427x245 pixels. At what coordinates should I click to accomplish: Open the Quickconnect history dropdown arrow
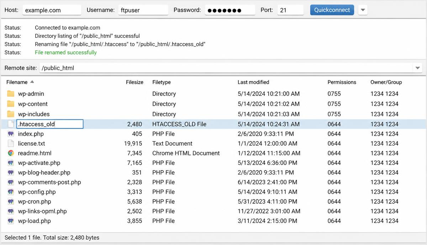363,10
